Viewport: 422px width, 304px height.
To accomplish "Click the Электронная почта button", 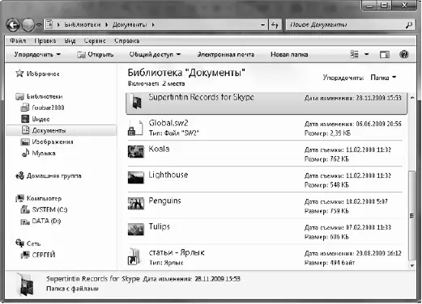I will point(226,54).
